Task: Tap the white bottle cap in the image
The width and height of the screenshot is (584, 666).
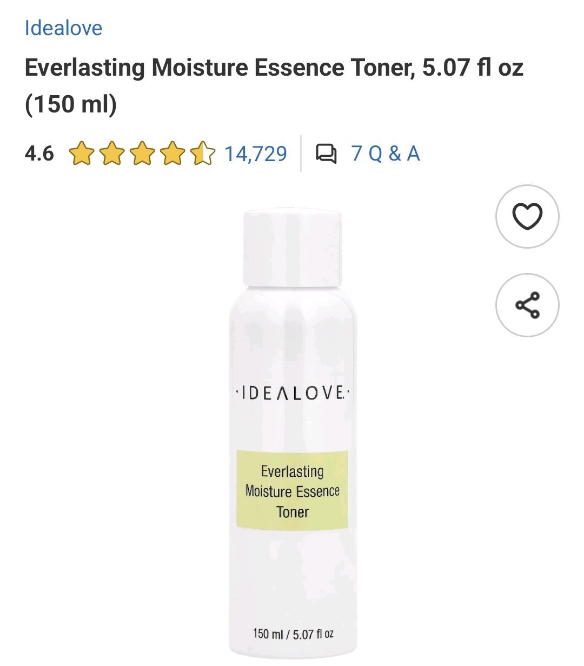Action: pyautogui.click(x=293, y=248)
